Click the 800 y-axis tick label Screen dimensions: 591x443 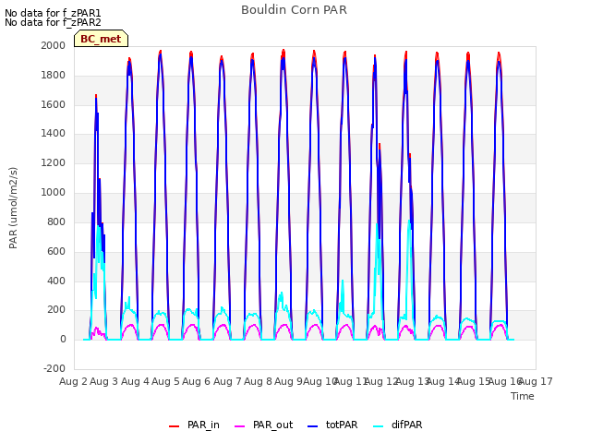click(56, 221)
